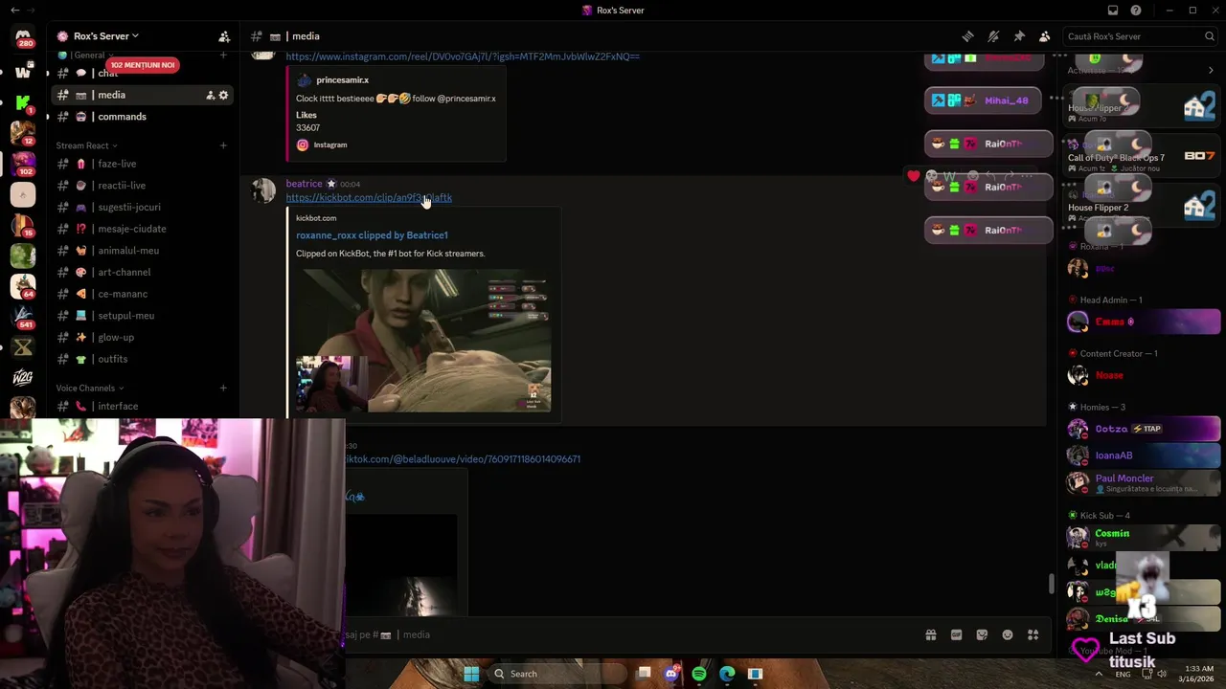
Task: Open server icon with 541 badge
Action: click(x=23, y=317)
